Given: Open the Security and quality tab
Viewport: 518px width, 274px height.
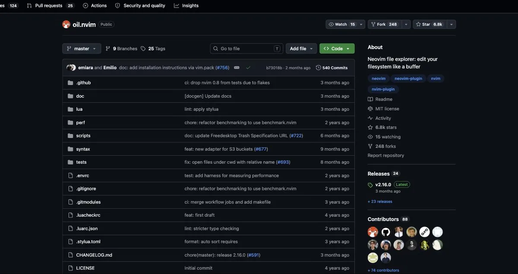Looking at the screenshot, I should coord(140,6).
